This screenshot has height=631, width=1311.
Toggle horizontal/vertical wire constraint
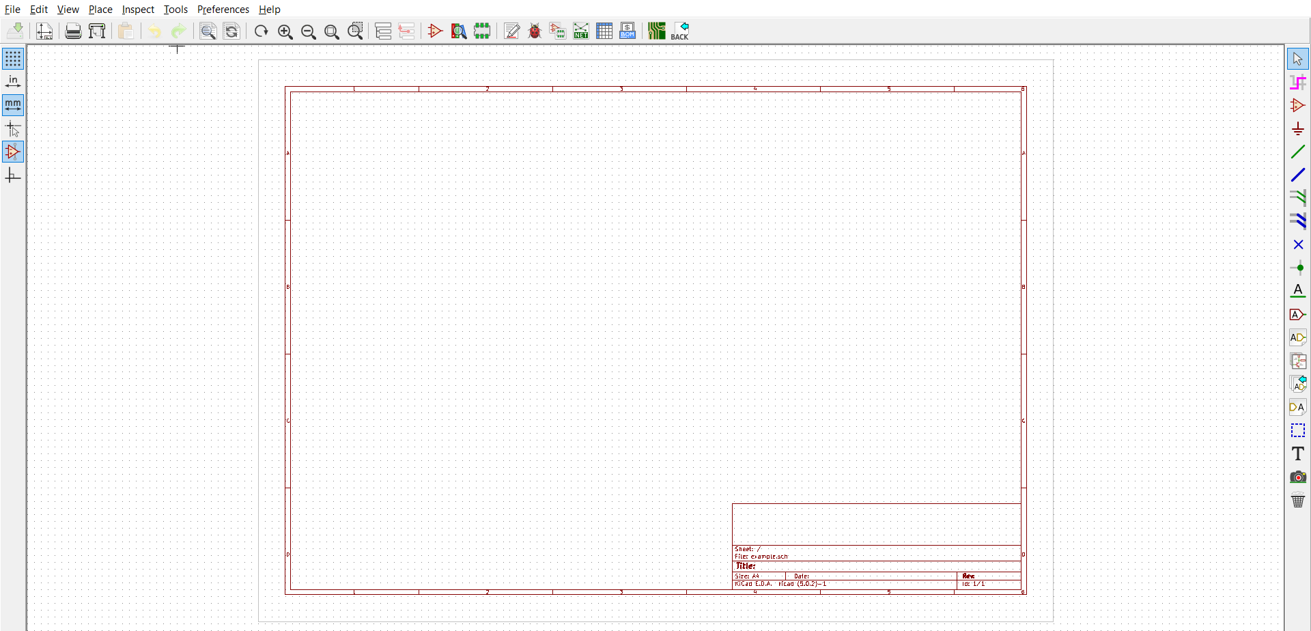[13, 176]
